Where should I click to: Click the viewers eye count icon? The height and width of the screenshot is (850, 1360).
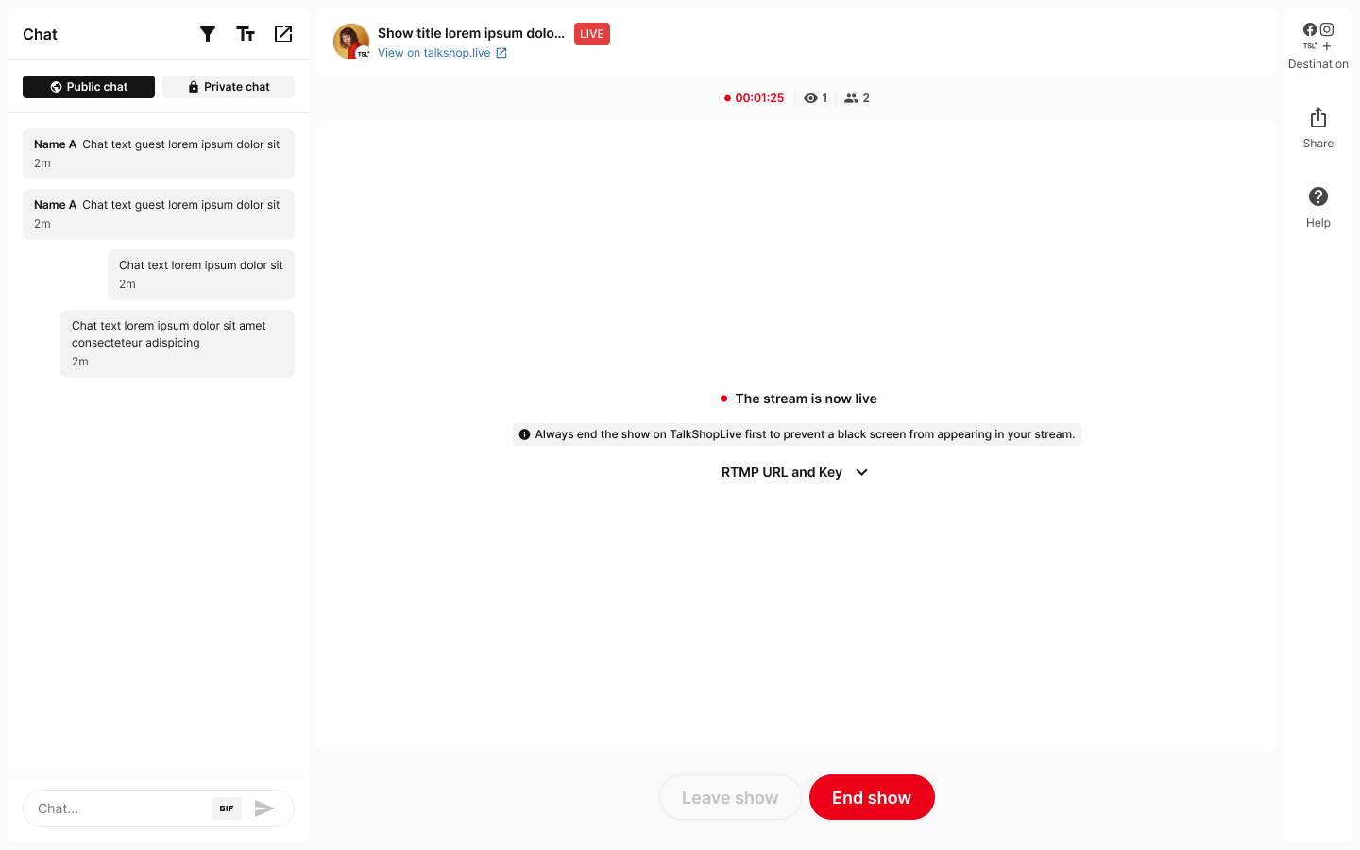(x=810, y=98)
